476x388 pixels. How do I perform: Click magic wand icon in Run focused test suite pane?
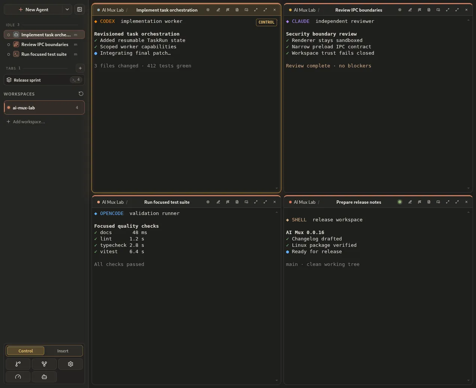click(x=227, y=202)
